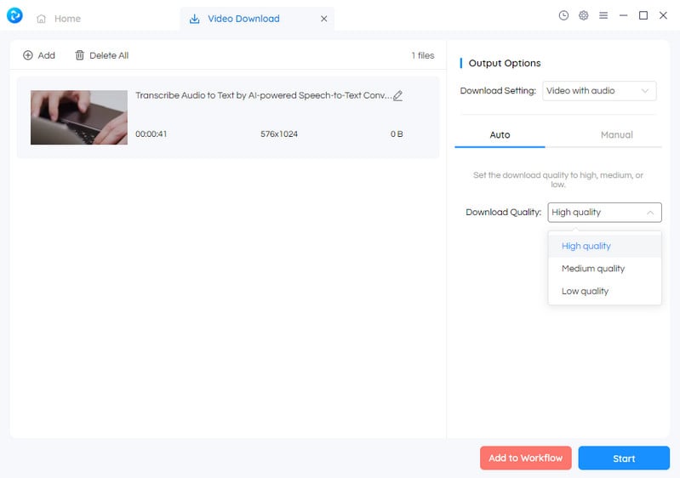Click the Transcribe Audio to Text title

point(263,95)
